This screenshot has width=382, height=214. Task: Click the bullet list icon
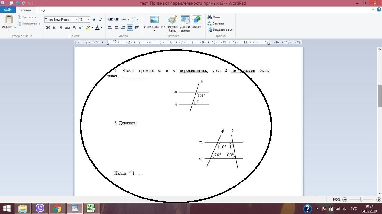(124, 20)
